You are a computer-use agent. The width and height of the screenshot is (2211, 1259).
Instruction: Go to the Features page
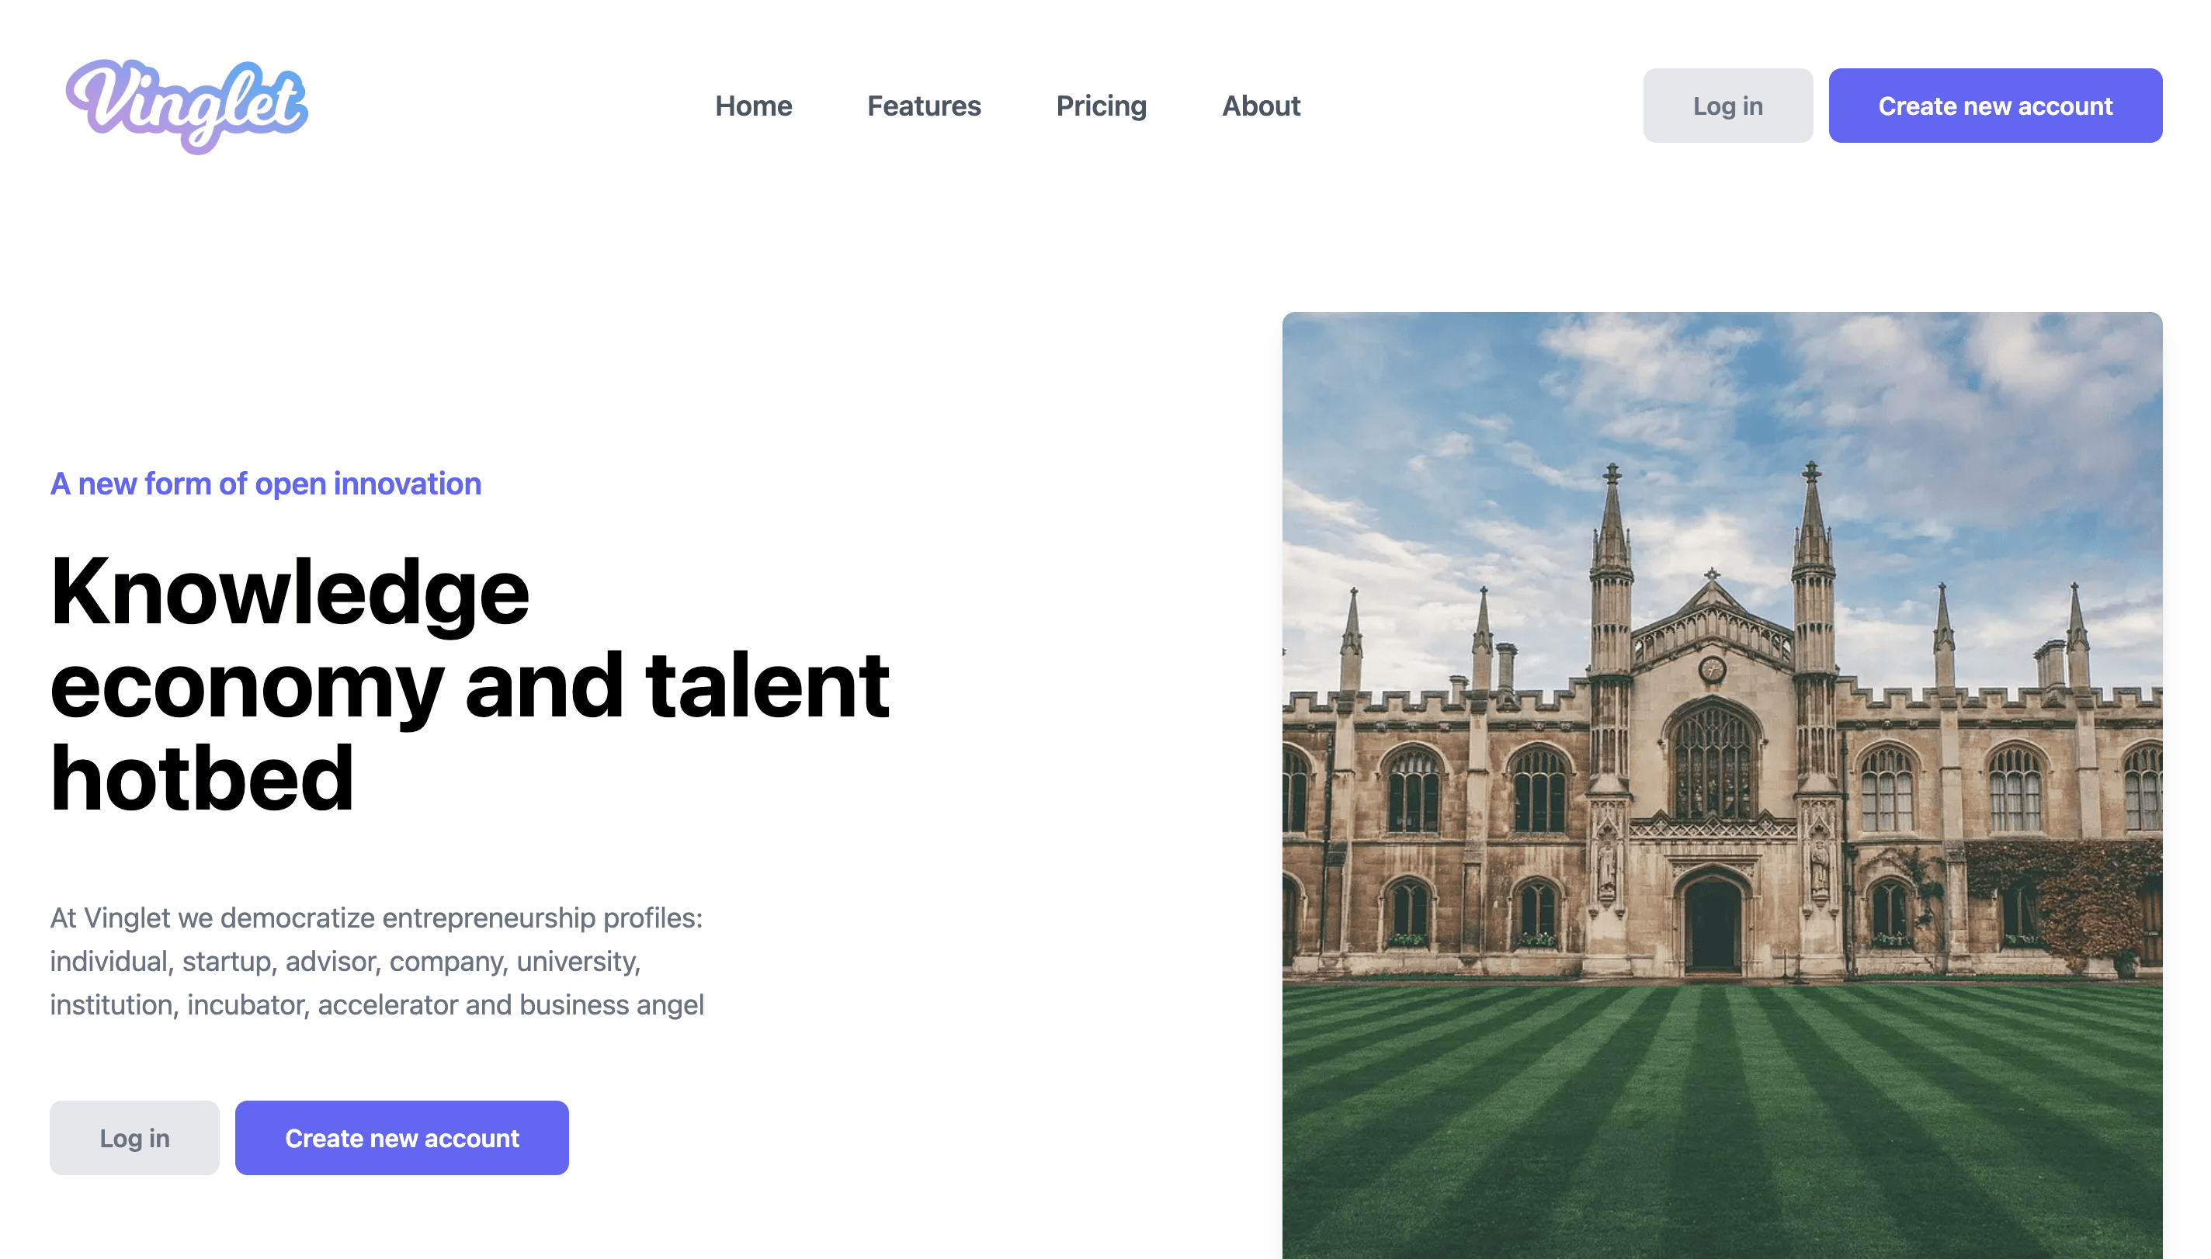[924, 106]
